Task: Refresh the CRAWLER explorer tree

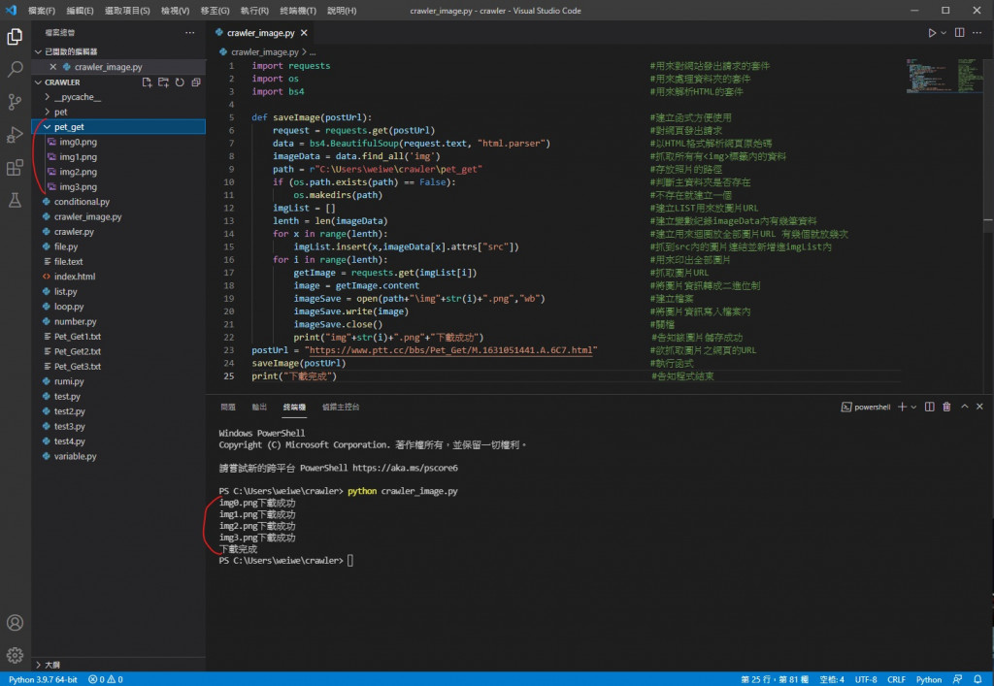Action: pos(180,82)
